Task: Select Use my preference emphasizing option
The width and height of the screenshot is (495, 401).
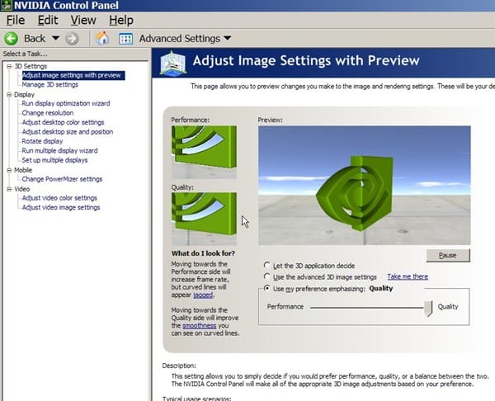Action: point(267,288)
